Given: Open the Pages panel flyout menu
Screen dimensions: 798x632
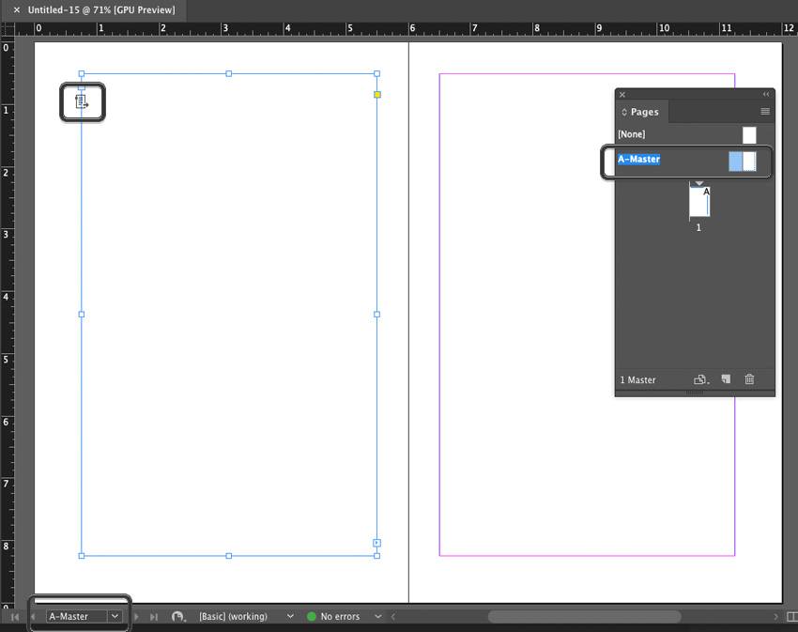Looking at the screenshot, I should coord(764,112).
